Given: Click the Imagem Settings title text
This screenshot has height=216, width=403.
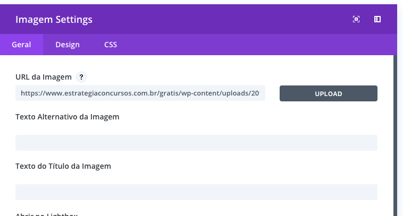Looking at the screenshot, I should pos(54,20).
